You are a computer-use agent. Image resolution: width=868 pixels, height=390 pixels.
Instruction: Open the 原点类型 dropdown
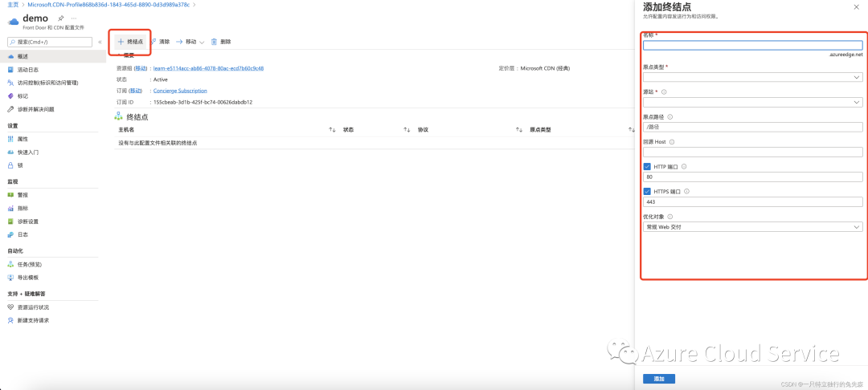(x=753, y=77)
